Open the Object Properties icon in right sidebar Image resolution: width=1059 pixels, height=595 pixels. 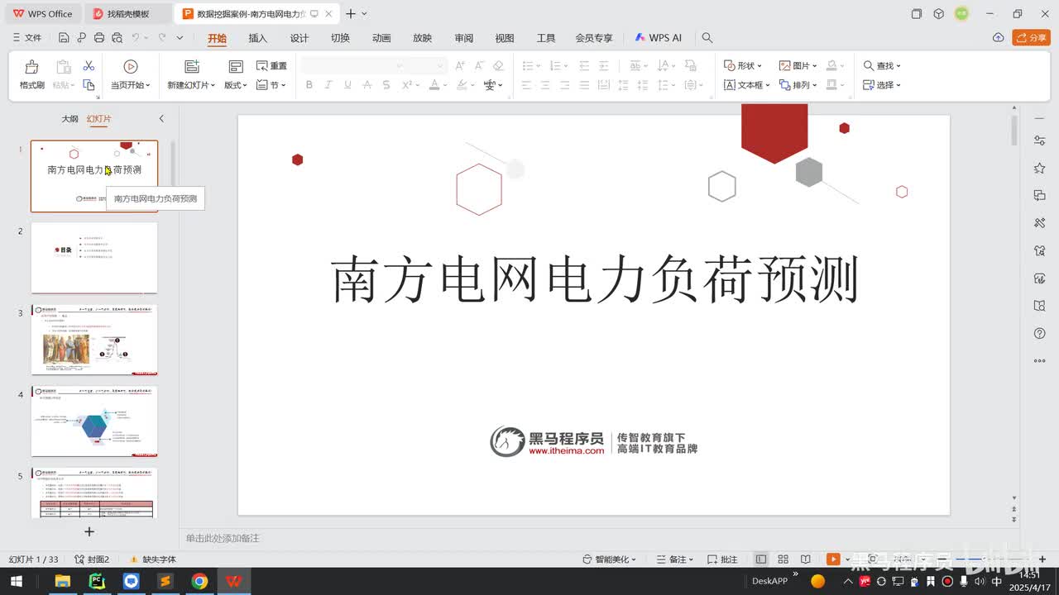1040,141
